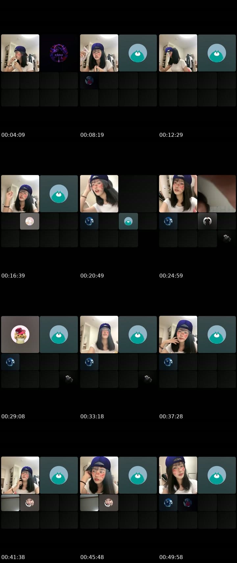Click the small blue avatar at 00:24:59
Image resolution: width=237 pixels, height=563 pixels.
(168, 221)
